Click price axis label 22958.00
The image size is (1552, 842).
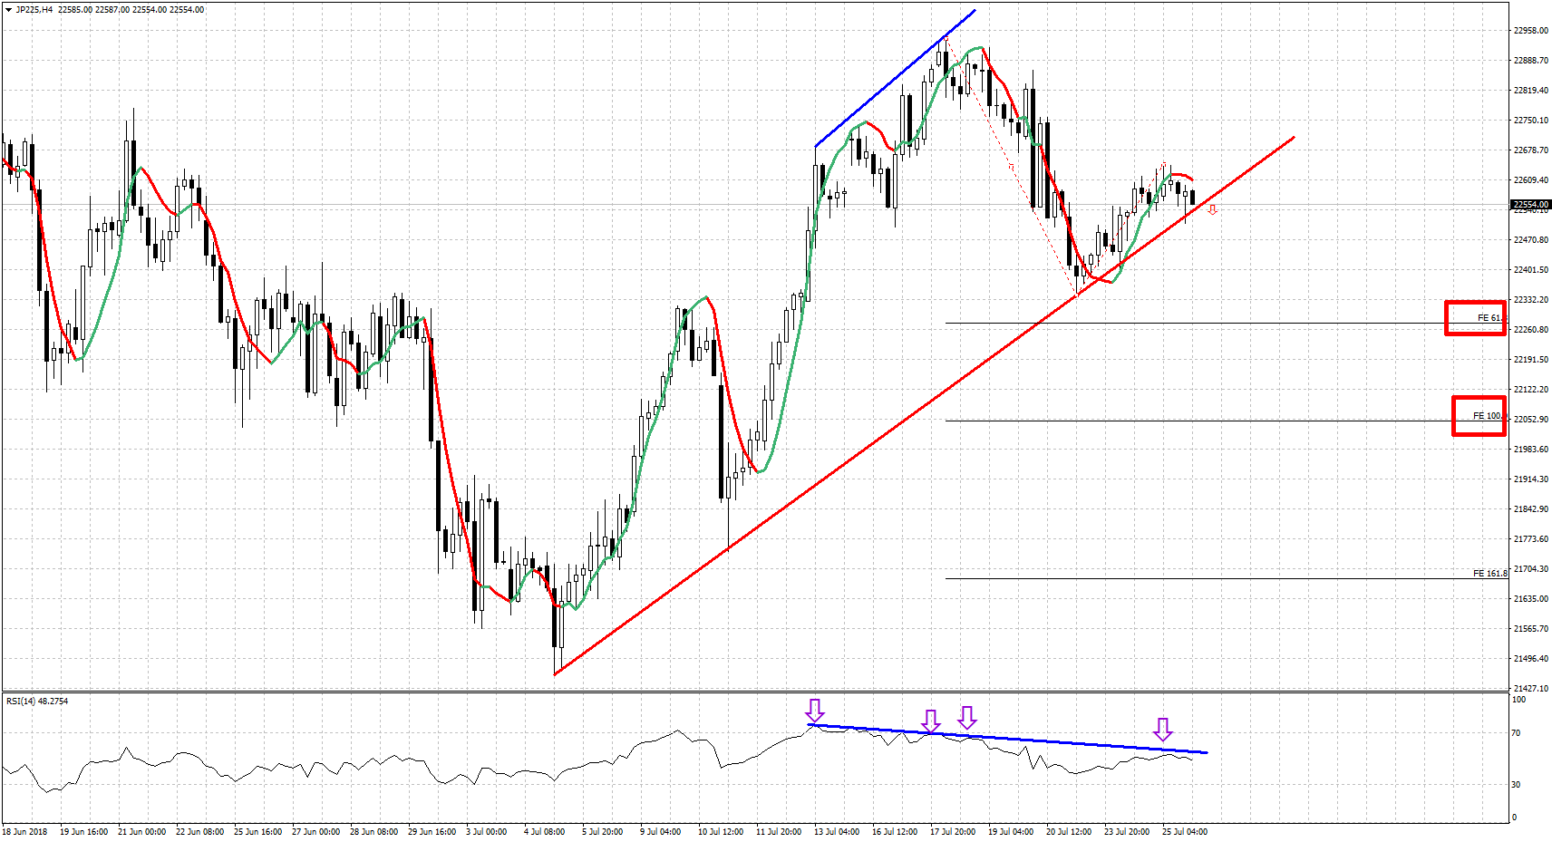(x=1530, y=31)
